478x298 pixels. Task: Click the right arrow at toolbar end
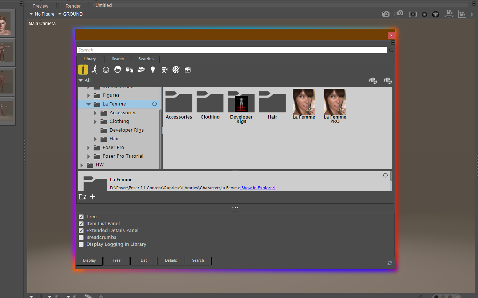pyautogui.click(x=472, y=15)
